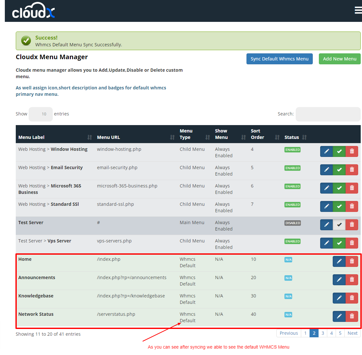Viewport: 362px width, 355px height.
Task: Toggle status checkmark for Test Server row
Action: 339,225
